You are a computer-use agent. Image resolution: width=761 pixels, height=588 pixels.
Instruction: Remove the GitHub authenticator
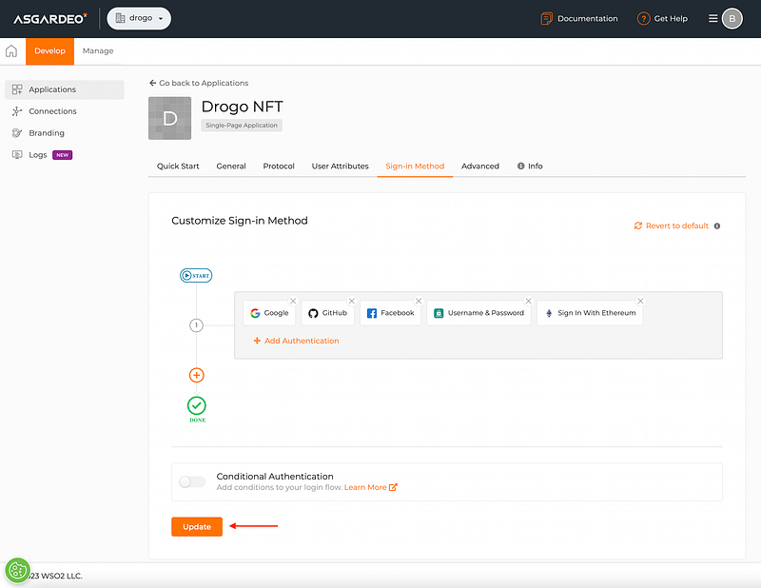click(352, 301)
